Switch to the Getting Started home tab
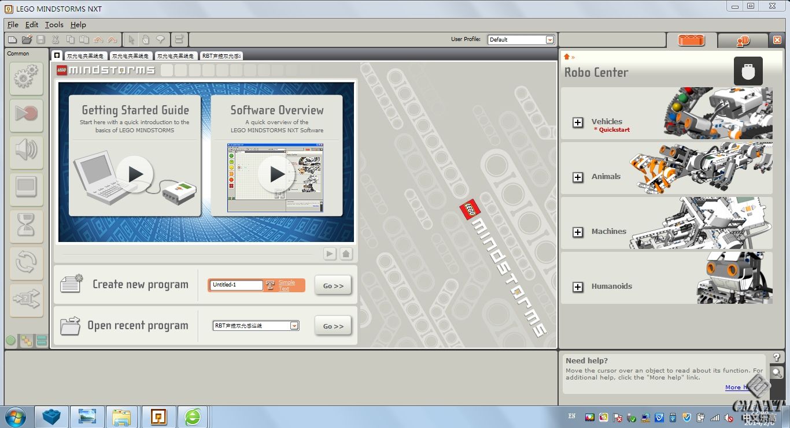The height and width of the screenshot is (428, 790). pos(57,55)
